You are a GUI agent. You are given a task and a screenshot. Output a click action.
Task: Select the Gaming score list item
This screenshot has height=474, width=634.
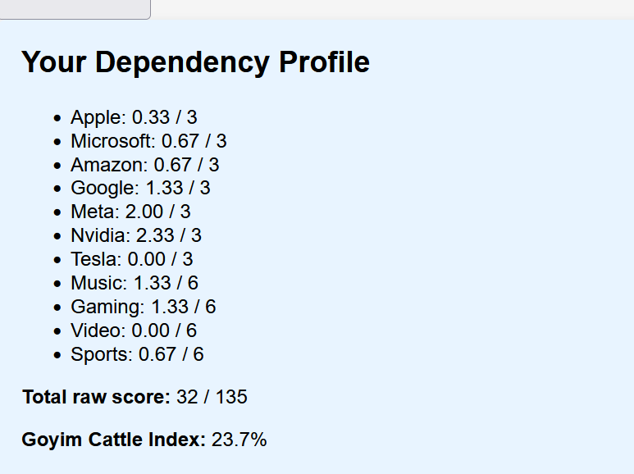click(143, 308)
